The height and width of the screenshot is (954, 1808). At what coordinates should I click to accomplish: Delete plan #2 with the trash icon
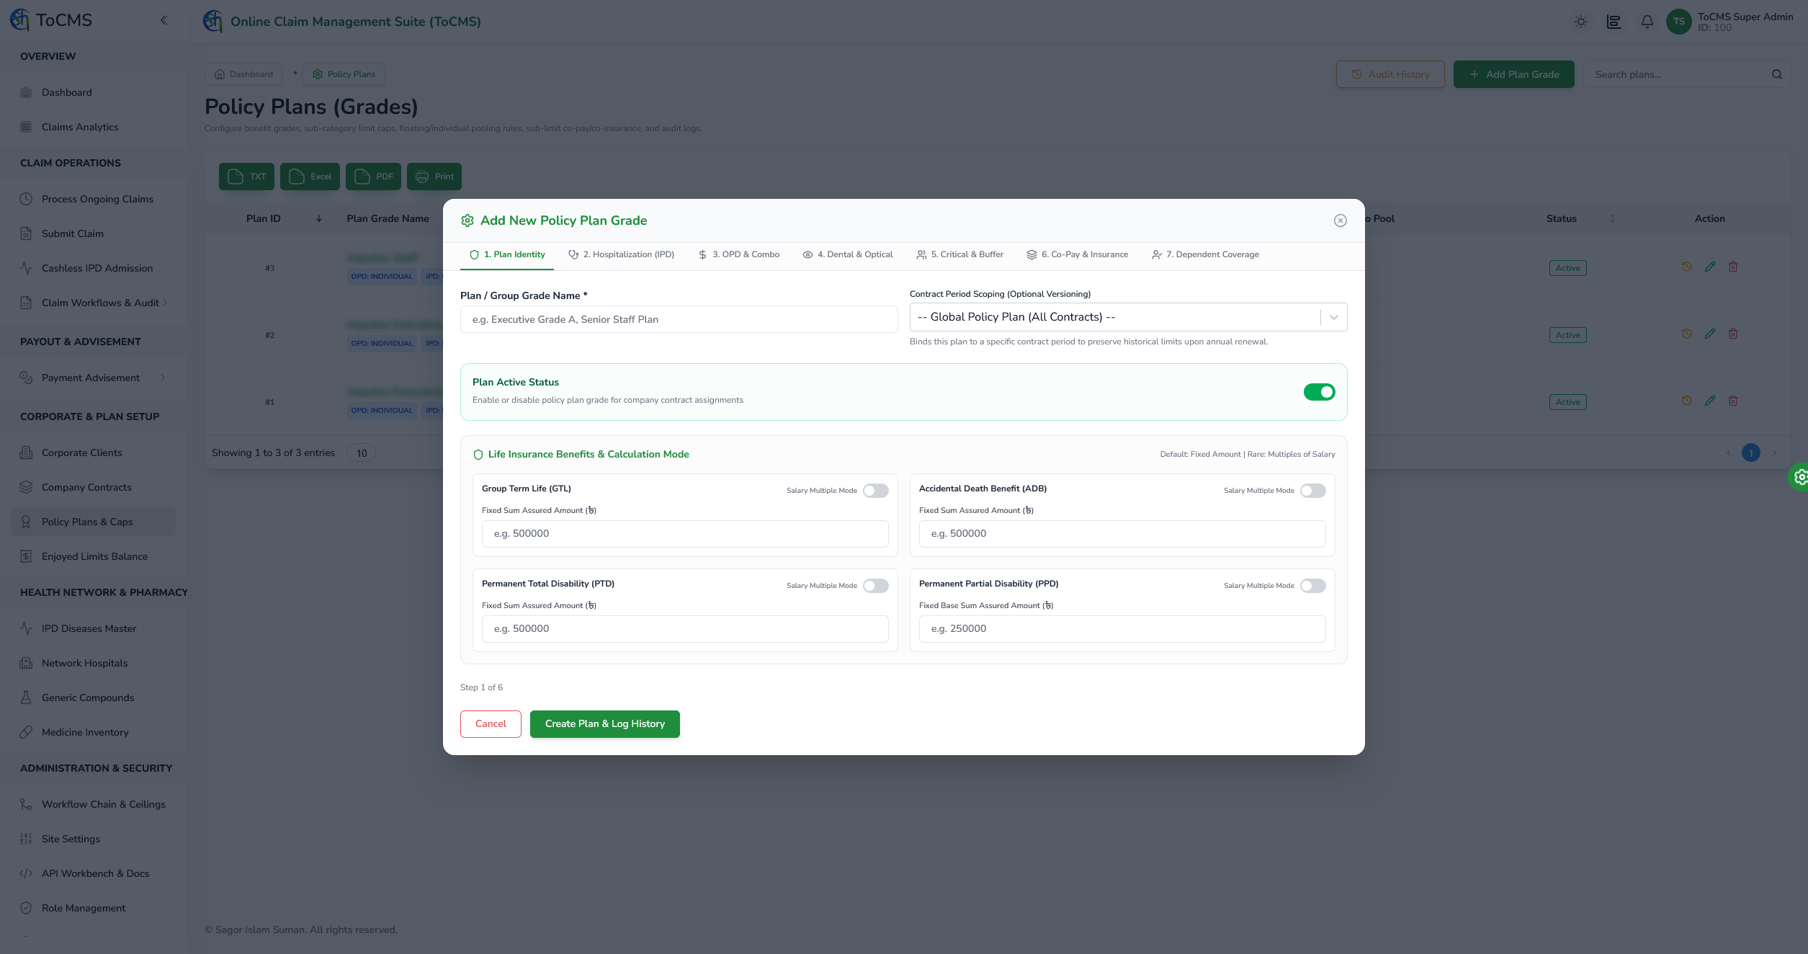pyautogui.click(x=1733, y=334)
